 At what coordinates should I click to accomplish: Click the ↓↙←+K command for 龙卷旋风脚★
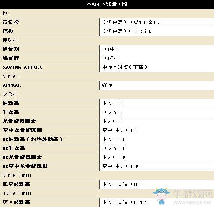[x=113, y=121]
